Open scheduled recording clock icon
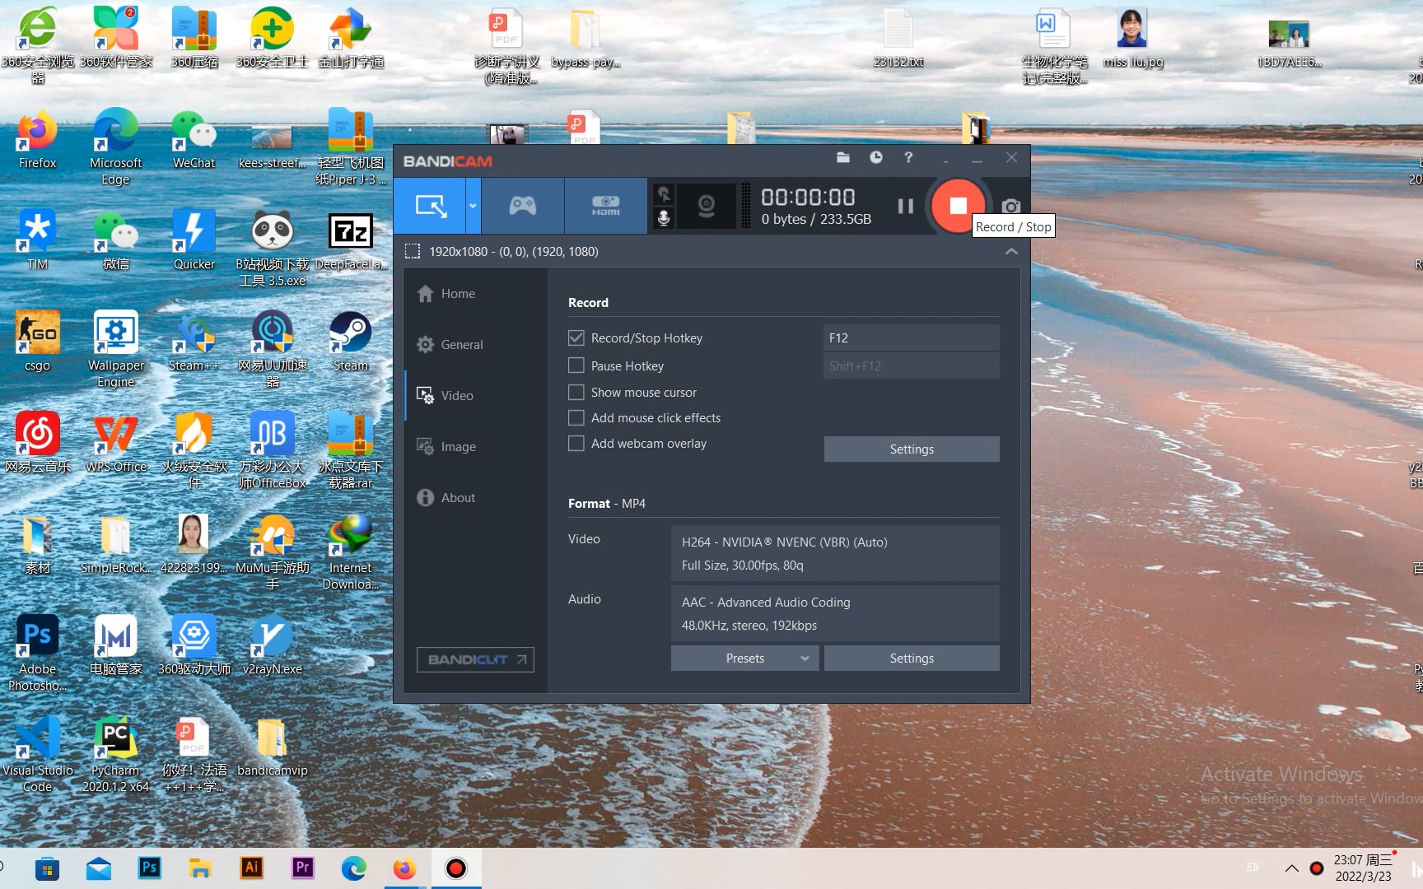Image resolution: width=1423 pixels, height=889 pixels. coord(876,157)
